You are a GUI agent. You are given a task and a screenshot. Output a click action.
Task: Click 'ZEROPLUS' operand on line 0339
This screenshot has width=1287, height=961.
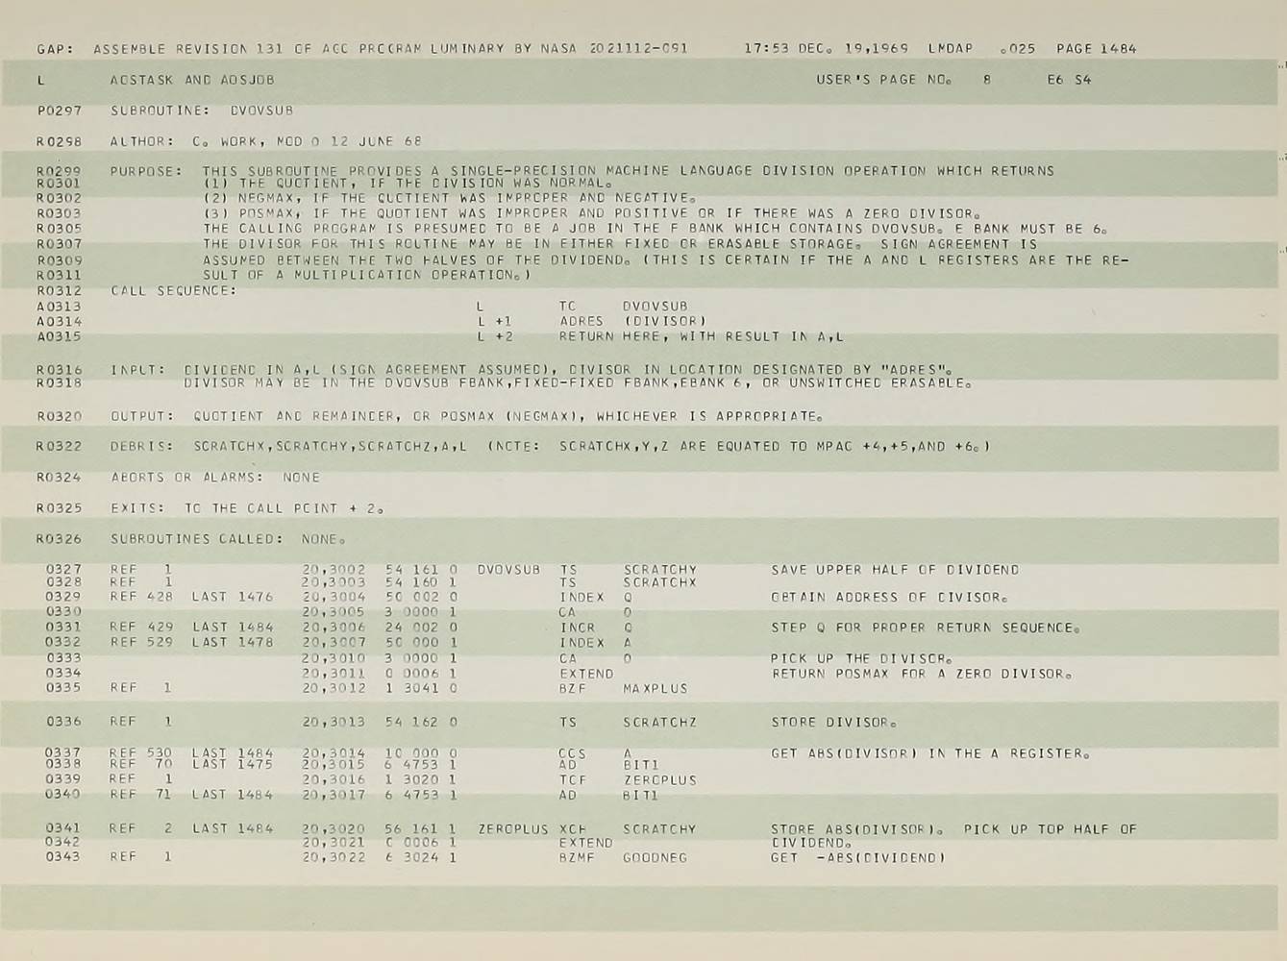pyautogui.click(x=660, y=780)
